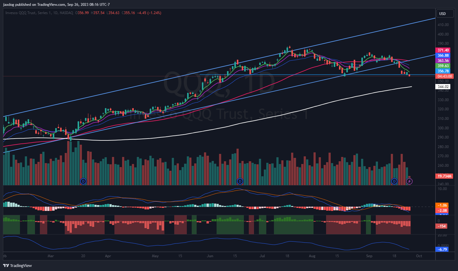
Task: Click the Aug label on time axis
Action: (312, 256)
